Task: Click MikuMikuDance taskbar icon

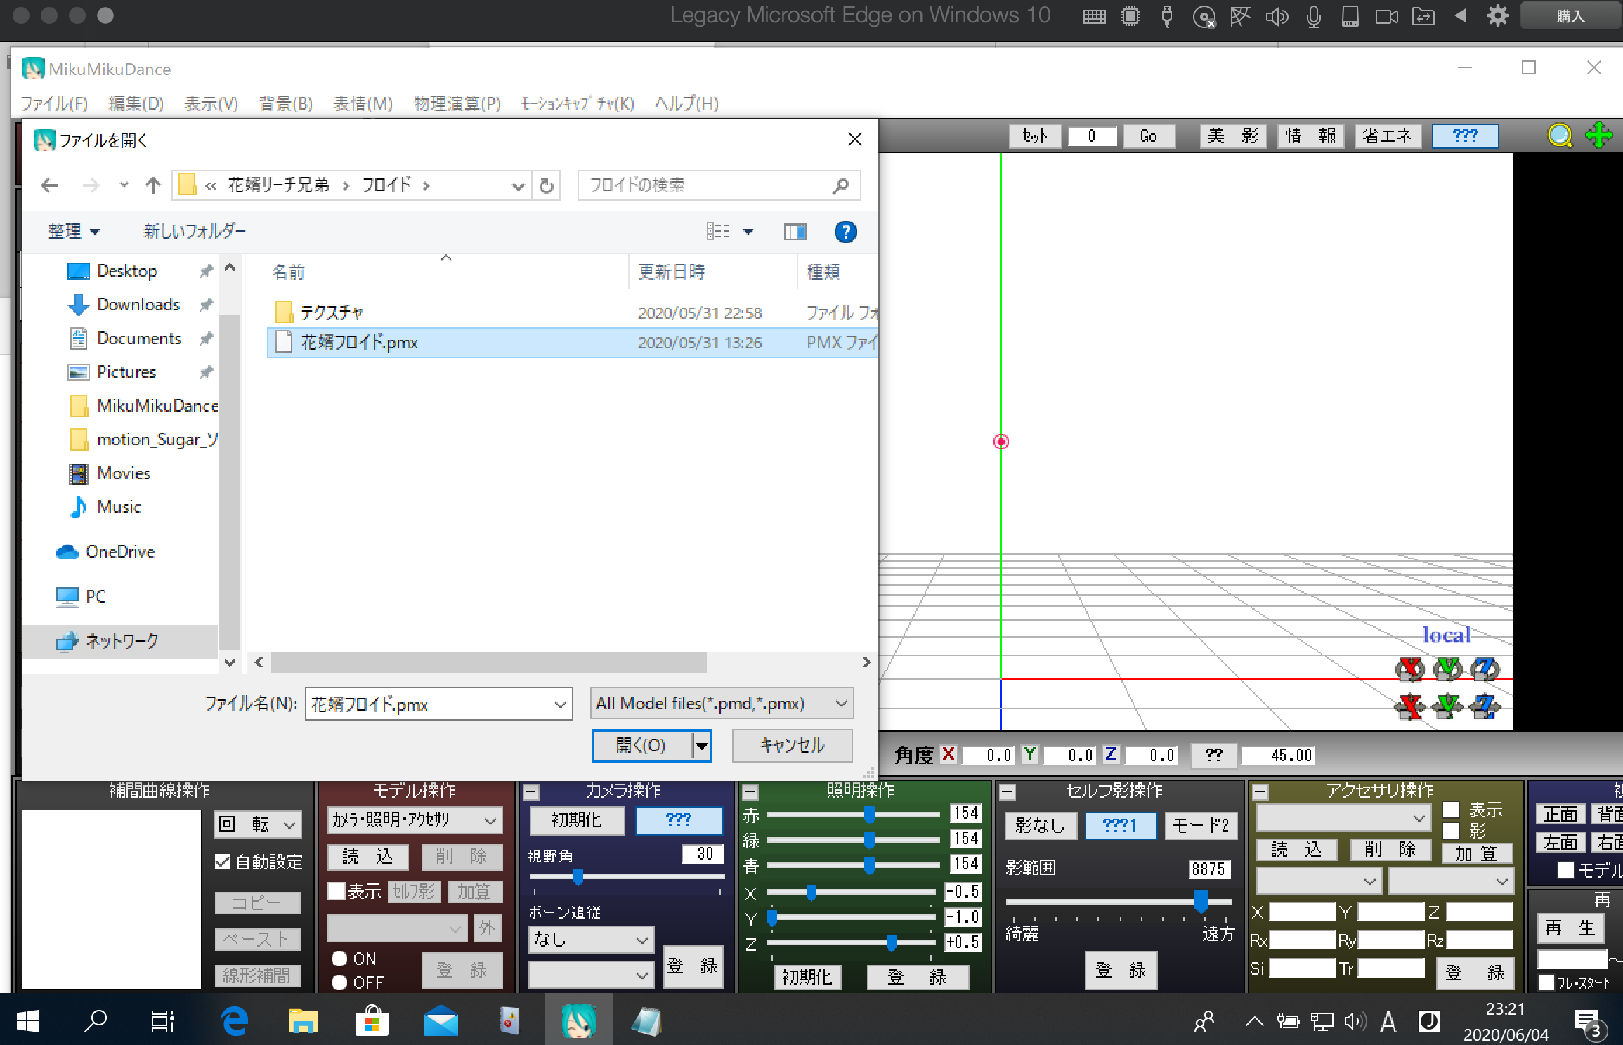Action: coord(579,1020)
